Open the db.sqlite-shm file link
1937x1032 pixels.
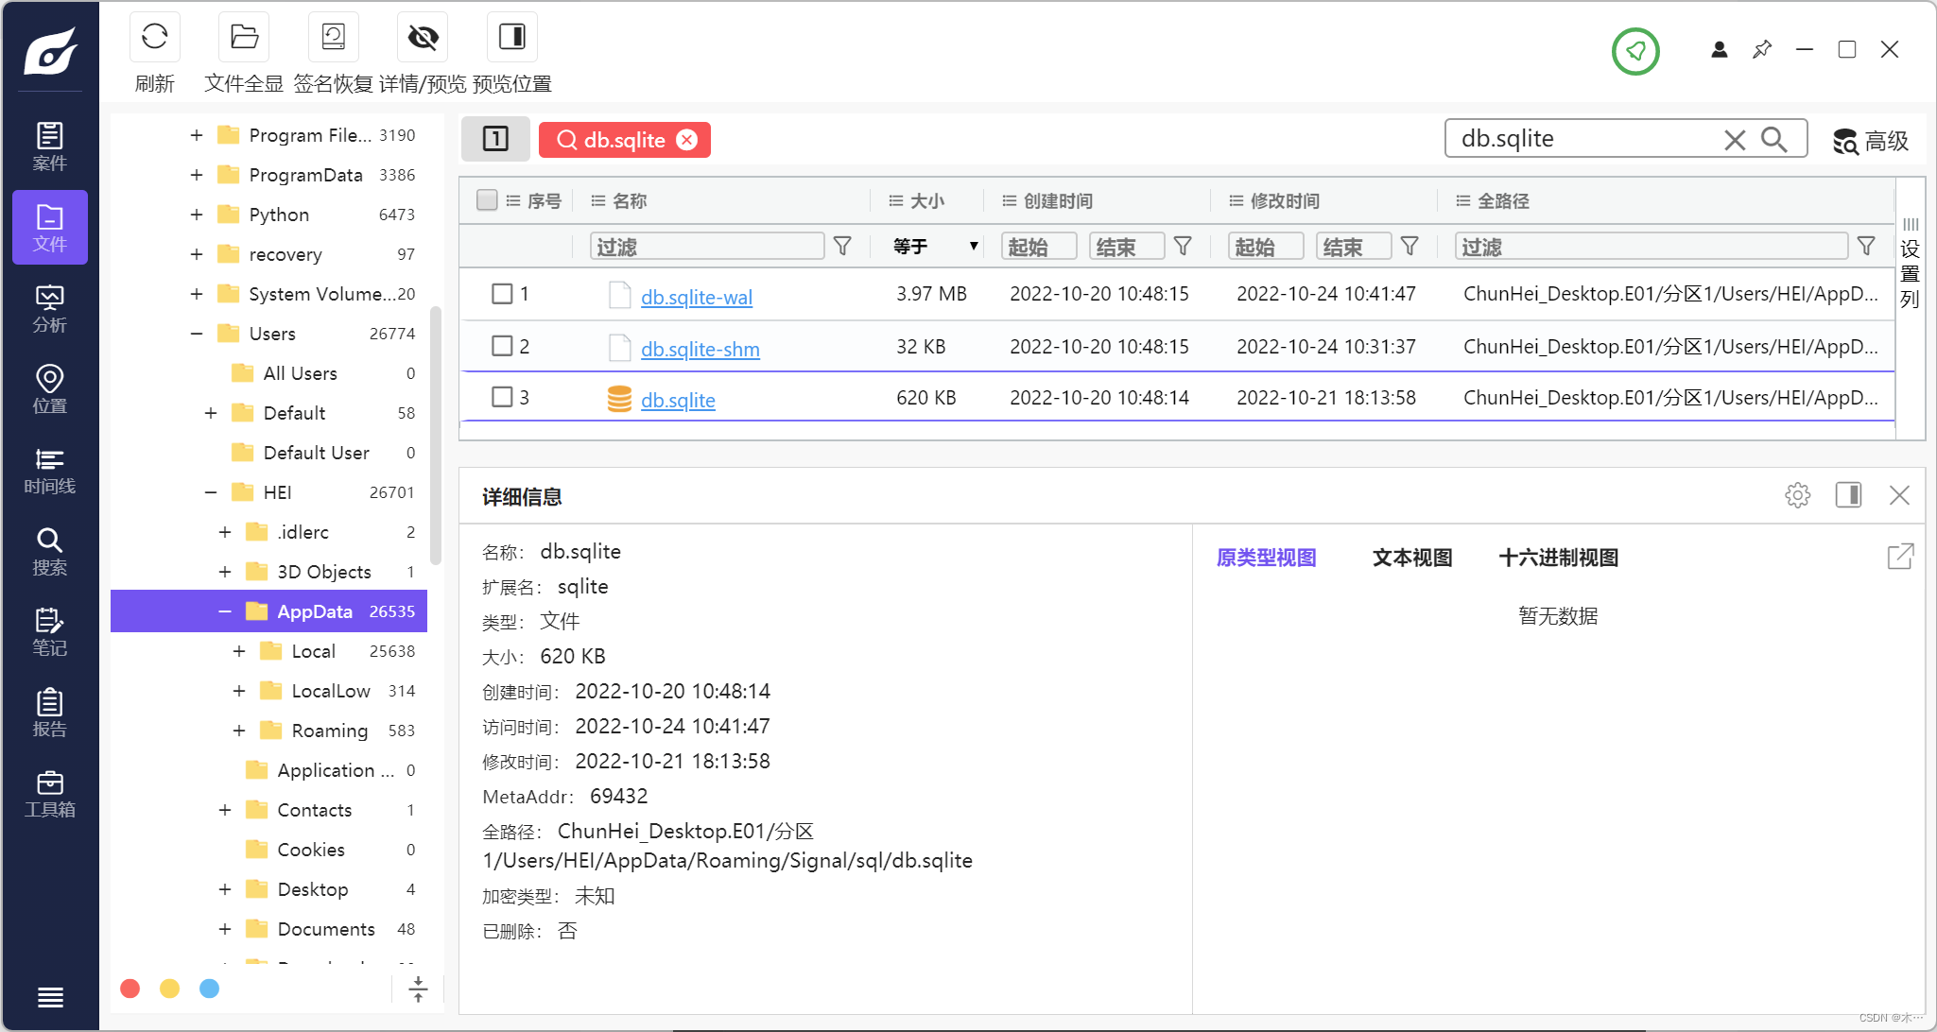(700, 349)
